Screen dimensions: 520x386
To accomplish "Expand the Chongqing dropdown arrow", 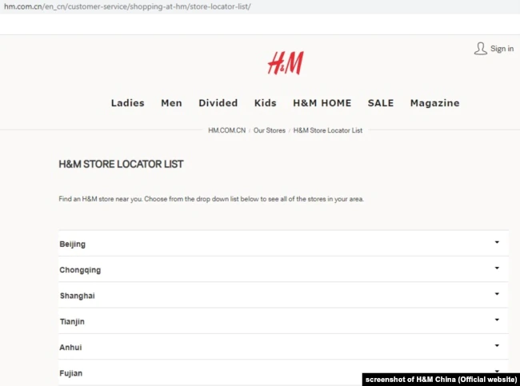I will tap(496, 269).
